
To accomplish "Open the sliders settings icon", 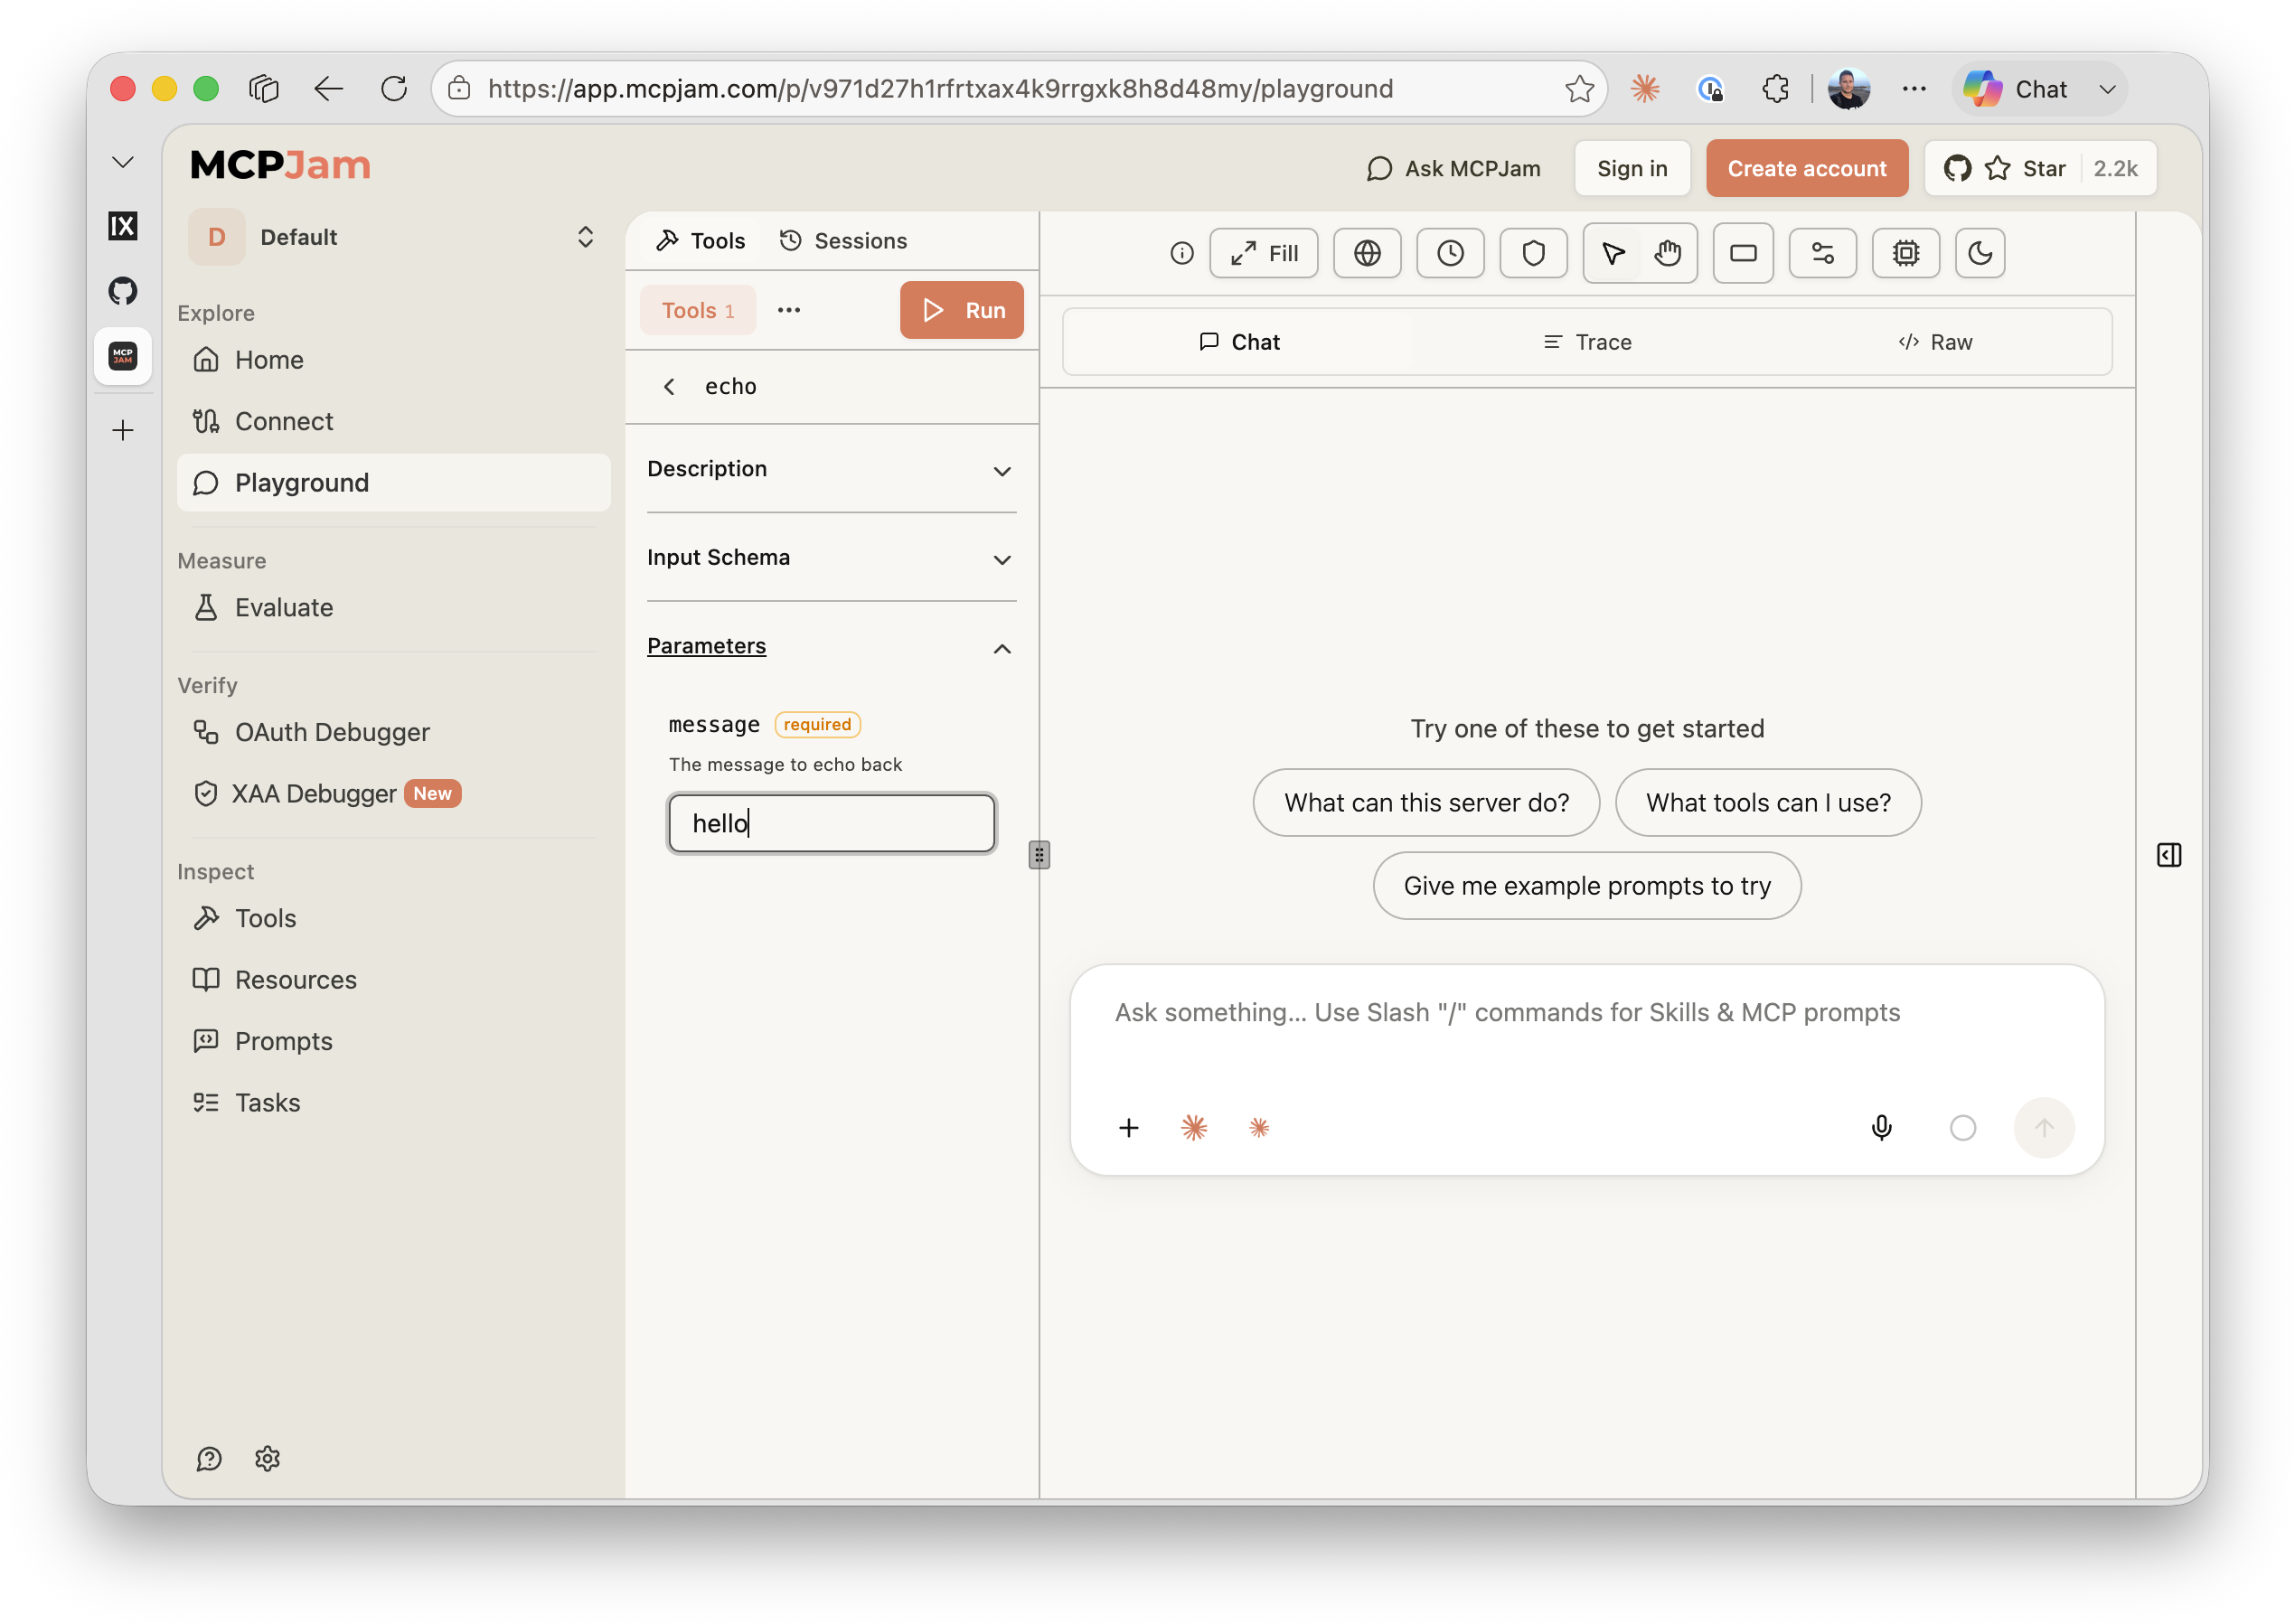I will (x=1822, y=253).
